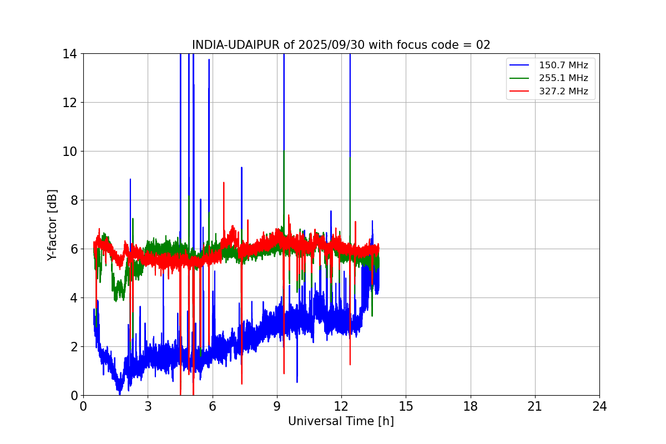Select the 255.1 MHz legend label
Screen dimensions: 666x444
563,78
